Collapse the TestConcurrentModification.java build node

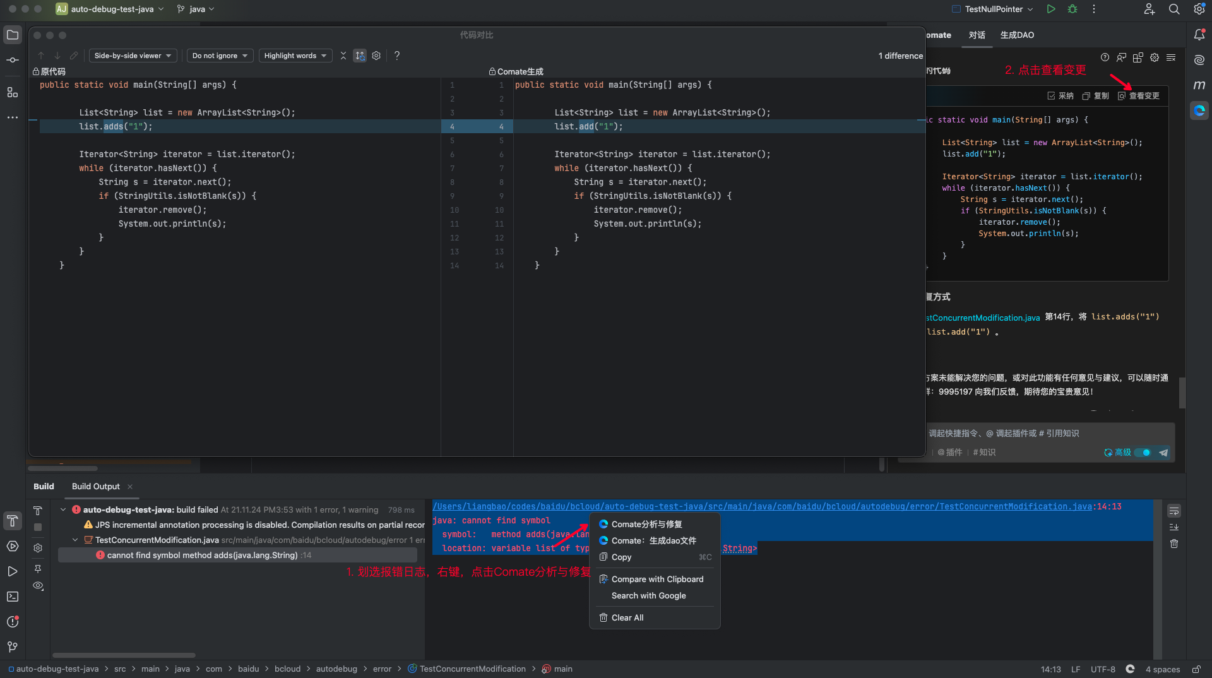pos(75,540)
